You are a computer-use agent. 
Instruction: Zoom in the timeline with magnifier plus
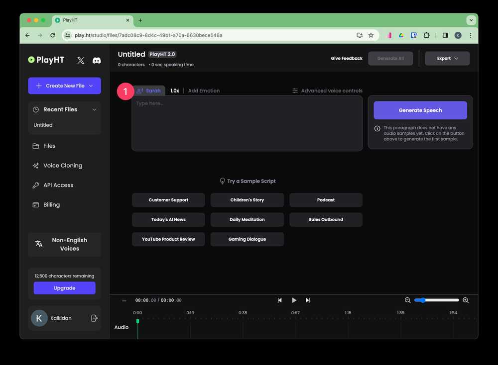pyautogui.click(x=466, y=300)
